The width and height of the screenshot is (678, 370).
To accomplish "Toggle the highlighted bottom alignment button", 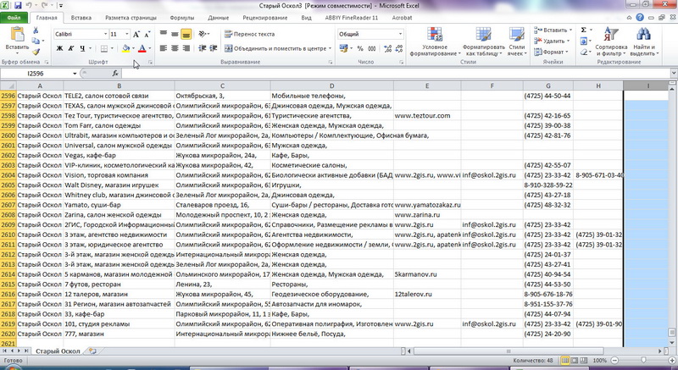I will pyautogui.click(x=186, y=34).
